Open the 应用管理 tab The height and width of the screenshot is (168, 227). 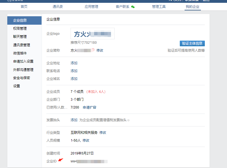(x=91, y=6)
